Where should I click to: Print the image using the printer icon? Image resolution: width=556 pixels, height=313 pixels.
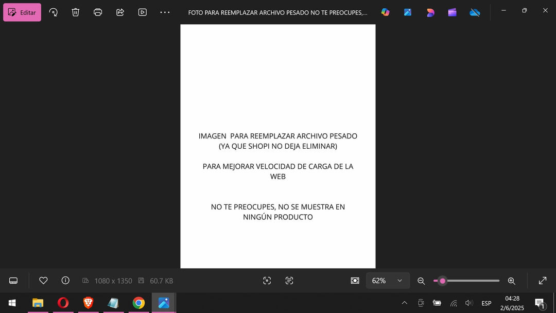98,12
